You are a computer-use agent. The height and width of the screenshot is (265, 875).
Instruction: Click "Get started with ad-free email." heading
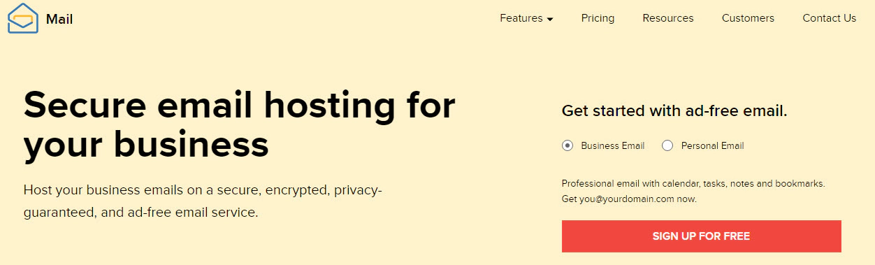pyautogui.click(x=674, y=111)
